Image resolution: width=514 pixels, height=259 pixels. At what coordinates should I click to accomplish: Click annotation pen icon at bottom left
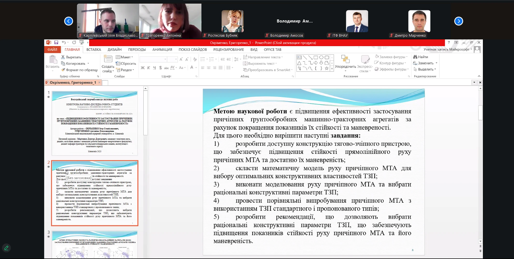[x=6, y=248]
